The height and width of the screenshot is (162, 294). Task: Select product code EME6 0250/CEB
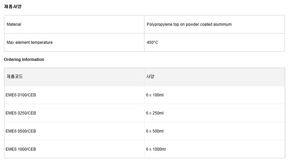(21, 113)
